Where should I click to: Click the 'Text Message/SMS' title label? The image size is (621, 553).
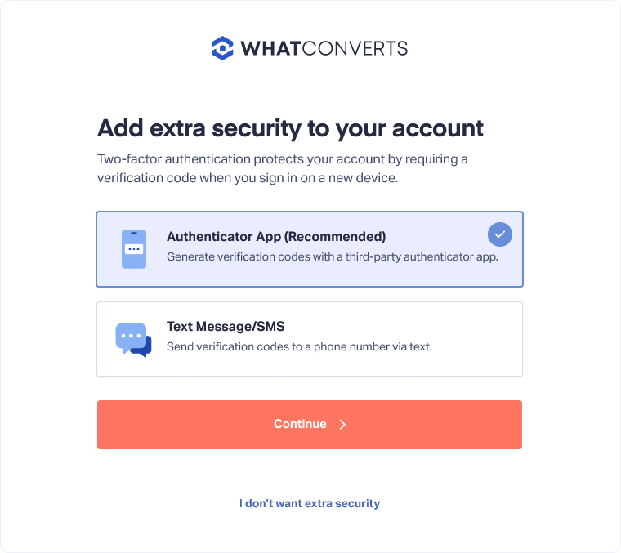(226, 326)
